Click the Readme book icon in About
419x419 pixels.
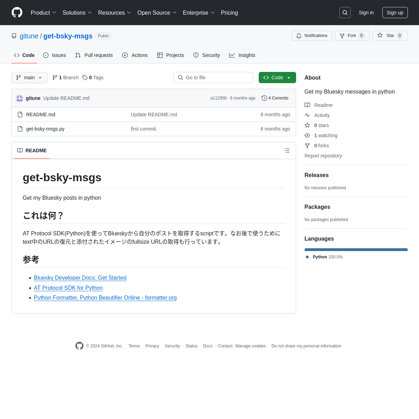coord(307,105)
